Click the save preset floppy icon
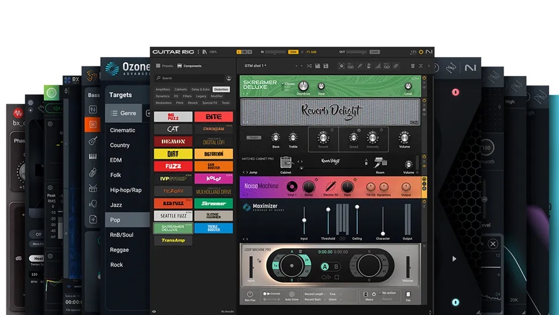The width and height of the screenshot is (559, 315). point(318,66)
